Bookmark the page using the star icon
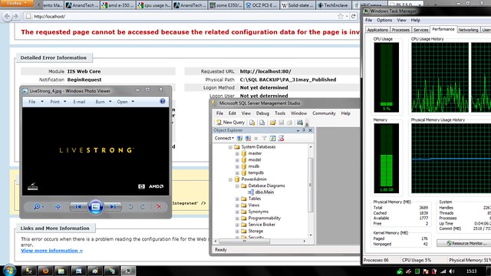 (x=341, y=16)
